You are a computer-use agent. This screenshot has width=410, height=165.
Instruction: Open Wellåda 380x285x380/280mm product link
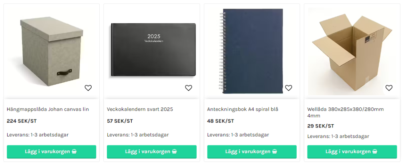(x=346, y=113)
